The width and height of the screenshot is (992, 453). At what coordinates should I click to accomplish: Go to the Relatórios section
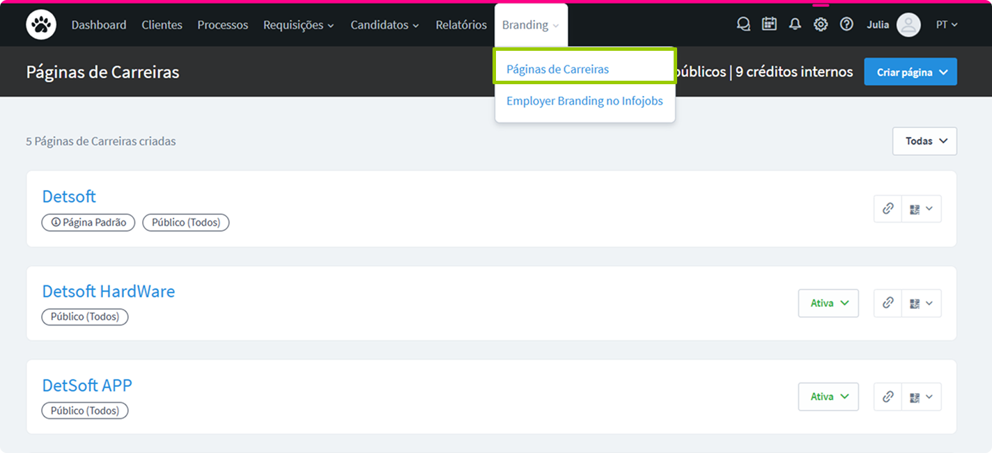pos(461,25)
